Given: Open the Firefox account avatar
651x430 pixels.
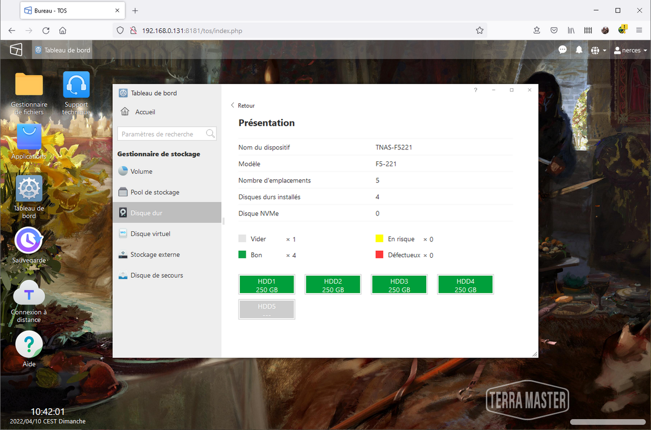Looking at the screenshot, I should pyautogui.click(x=605, y=30).
